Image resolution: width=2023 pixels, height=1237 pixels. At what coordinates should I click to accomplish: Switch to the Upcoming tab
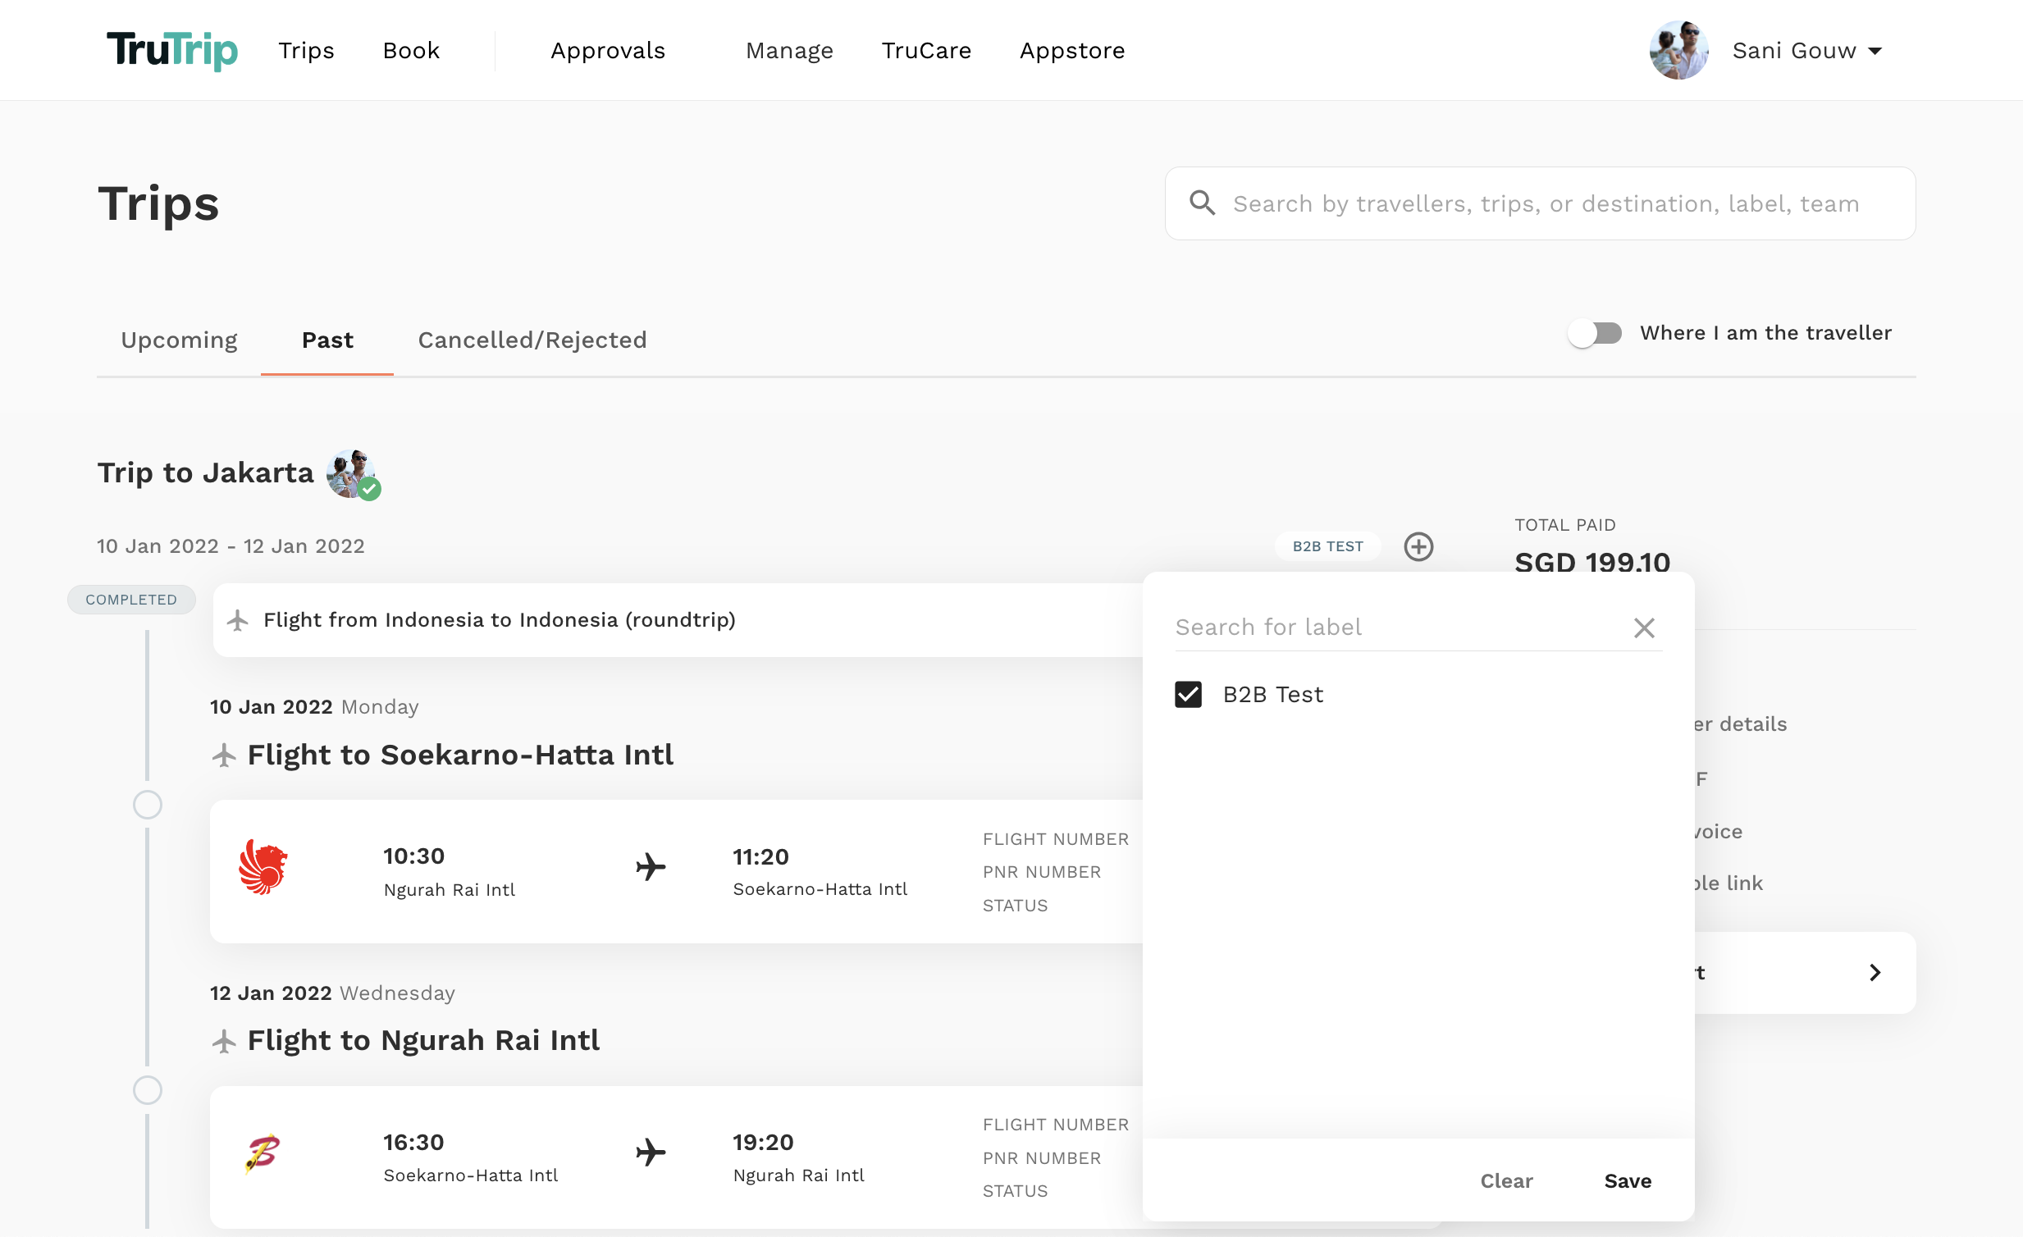point(179,340)
